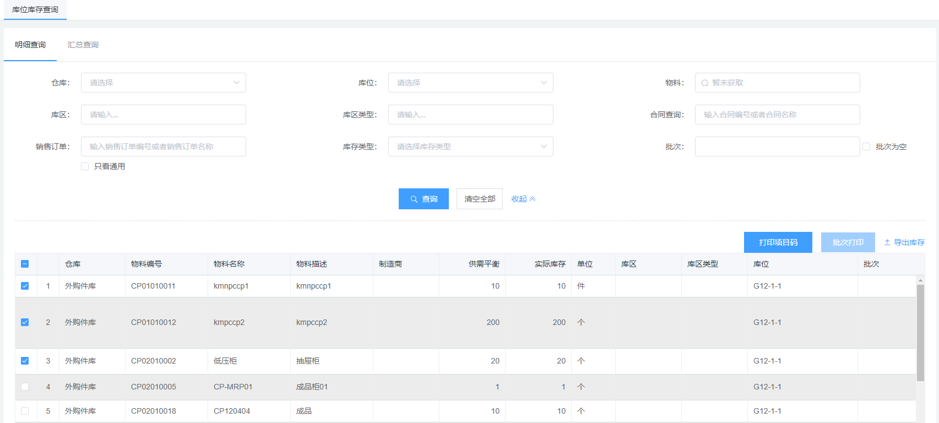Click the magnifier icon in the 查询 button
939x423 pixels.
click(x=414, y=199)
